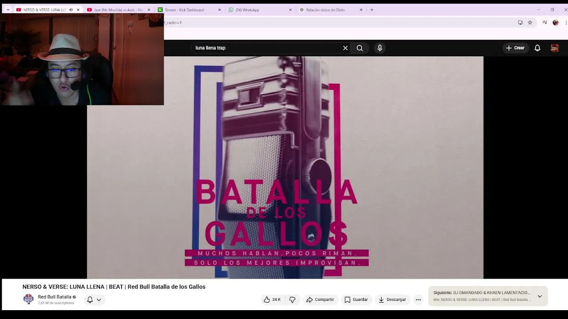Mute audio on the playing tab
Image resolution: width=568 pixels, height=319 pixels.
[71, 10]
